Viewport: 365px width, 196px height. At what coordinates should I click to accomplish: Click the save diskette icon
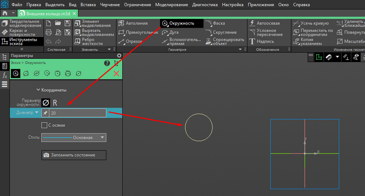pos(67,23)
